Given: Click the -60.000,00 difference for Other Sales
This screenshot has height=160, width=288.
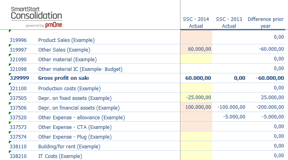Looking at the screenshot, I should (271, 49).
